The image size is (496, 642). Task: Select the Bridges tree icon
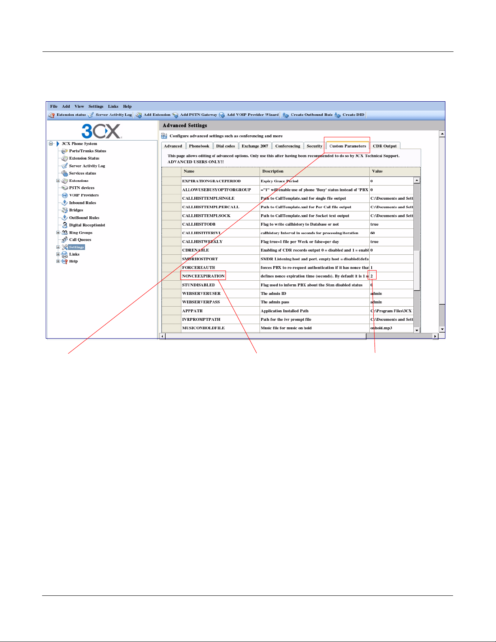click(x=64, y=210)
